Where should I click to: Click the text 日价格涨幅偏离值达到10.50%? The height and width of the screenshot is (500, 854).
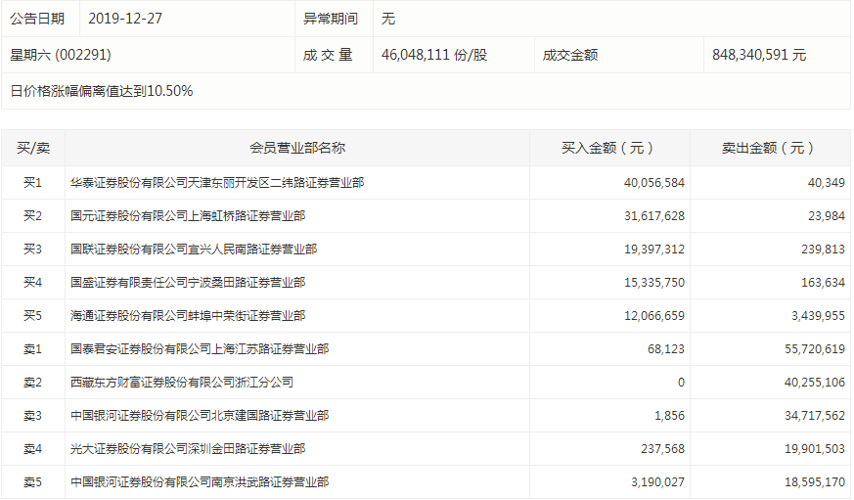point(102,91)
